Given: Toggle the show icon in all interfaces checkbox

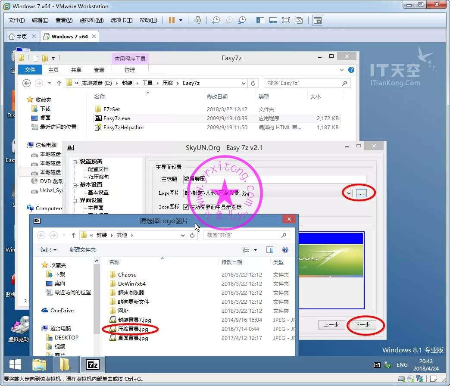Looking at the screenshot, I should [186, 207].
